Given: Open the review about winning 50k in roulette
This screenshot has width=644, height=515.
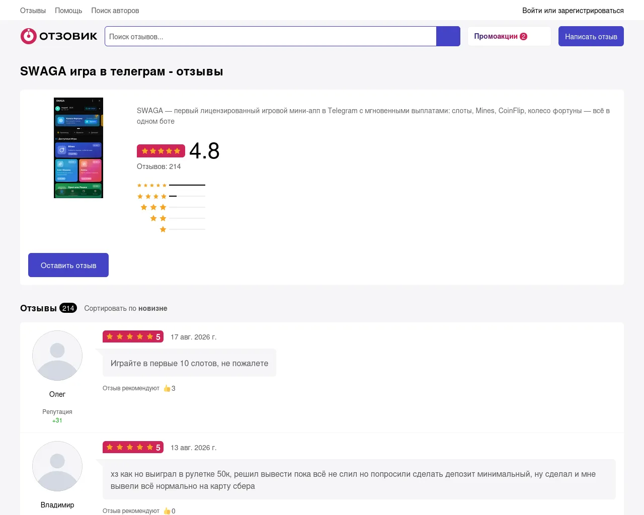Looking at the screenshot, I should click(x=359, y=480).
